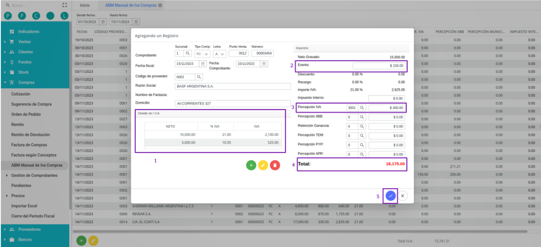Open search lens next to Sucursal field
541x247 pixels.
click(x=187, y=53)
